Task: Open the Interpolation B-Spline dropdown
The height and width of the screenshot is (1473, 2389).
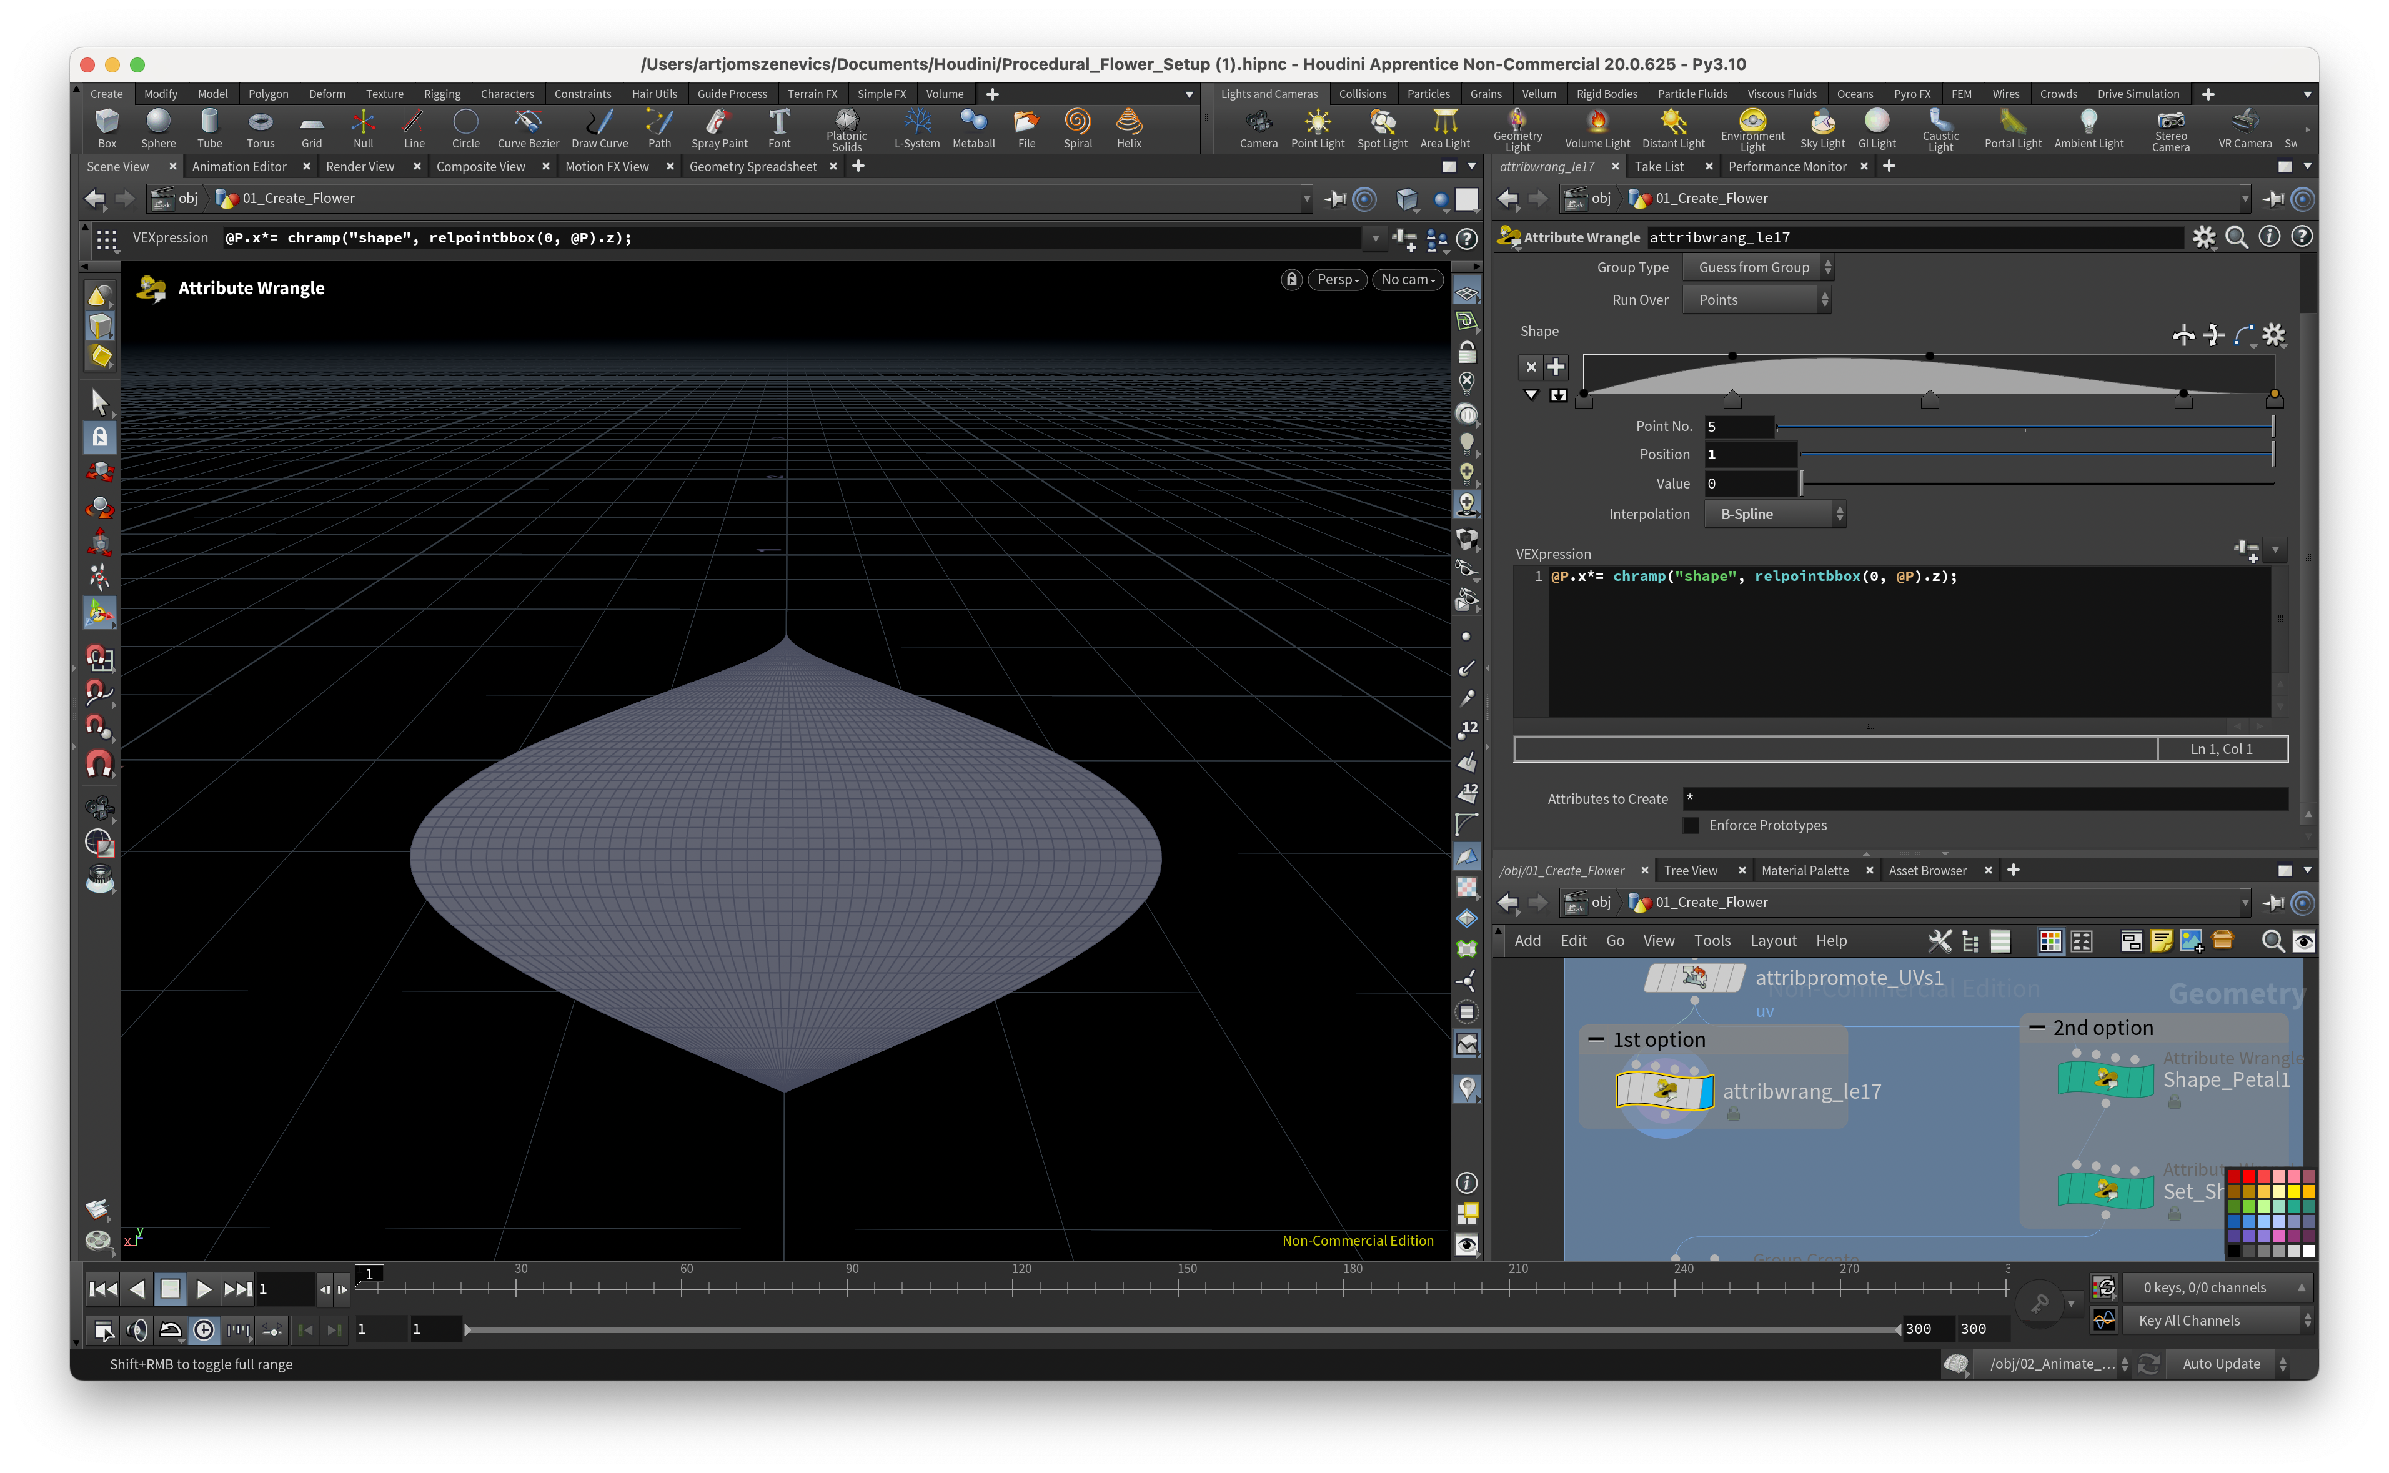Action: 1774,514
